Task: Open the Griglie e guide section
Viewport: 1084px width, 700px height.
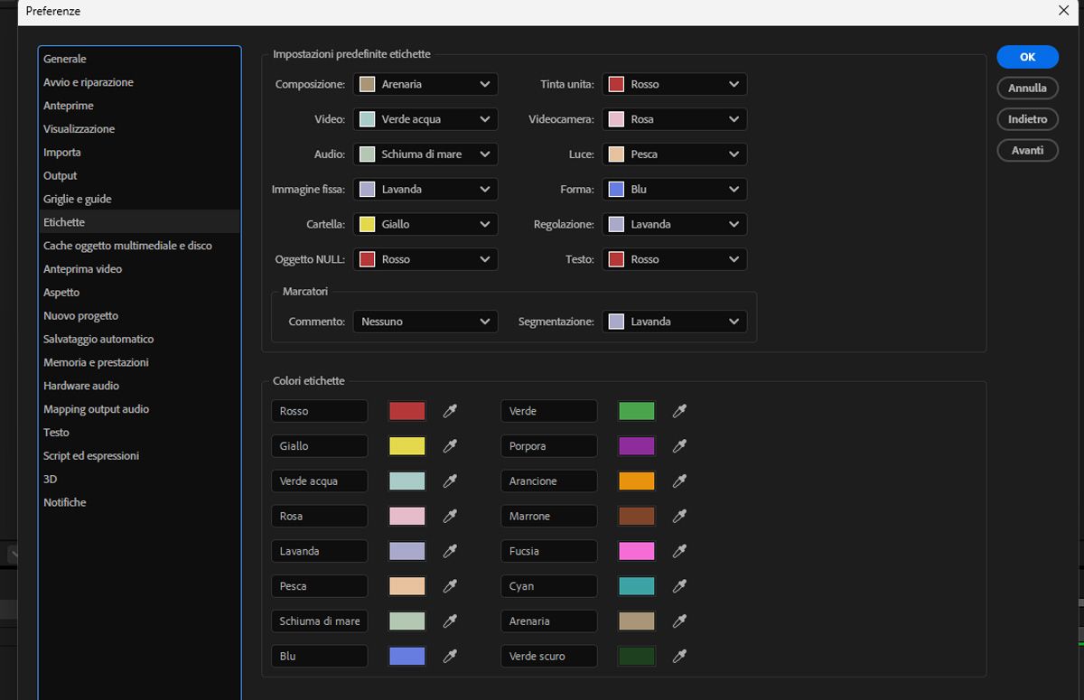Action: pos(140,199)
